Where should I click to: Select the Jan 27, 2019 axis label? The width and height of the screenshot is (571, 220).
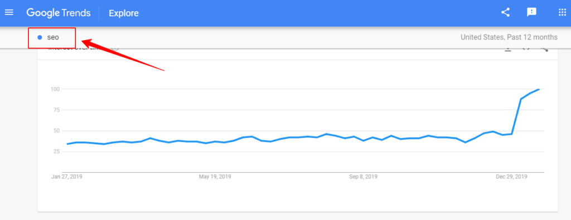67,177
